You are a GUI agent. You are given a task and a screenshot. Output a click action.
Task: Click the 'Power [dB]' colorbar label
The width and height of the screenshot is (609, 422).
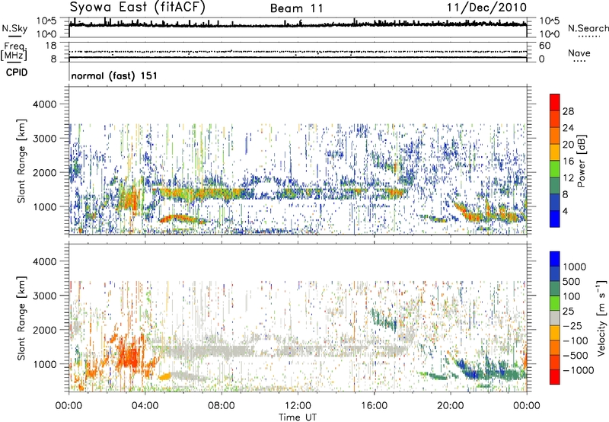(x=582, y=161)
